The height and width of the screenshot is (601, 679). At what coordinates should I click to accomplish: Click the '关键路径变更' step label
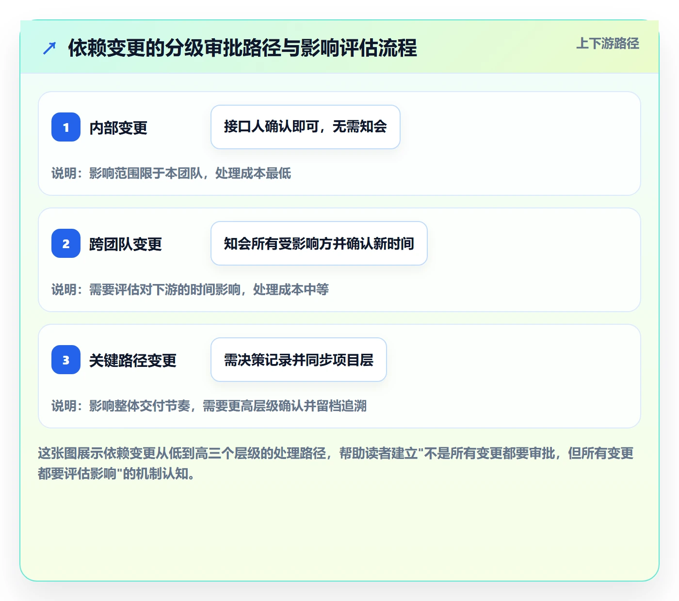(133, 361)
